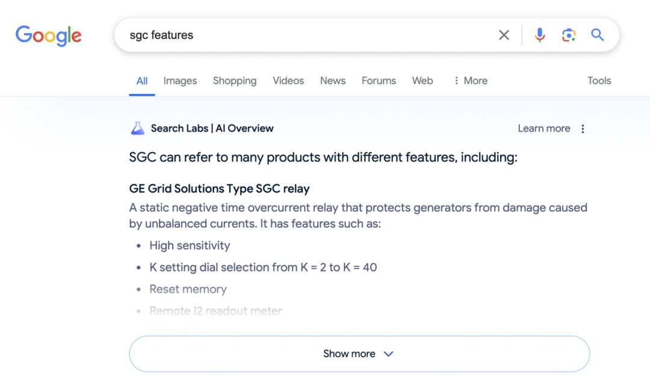Screen dimensions: 650x383
Task: Expand the More search filters menu
Action: coord(471,81)
